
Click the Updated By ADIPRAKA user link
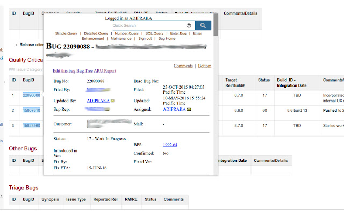pos(98,101)
